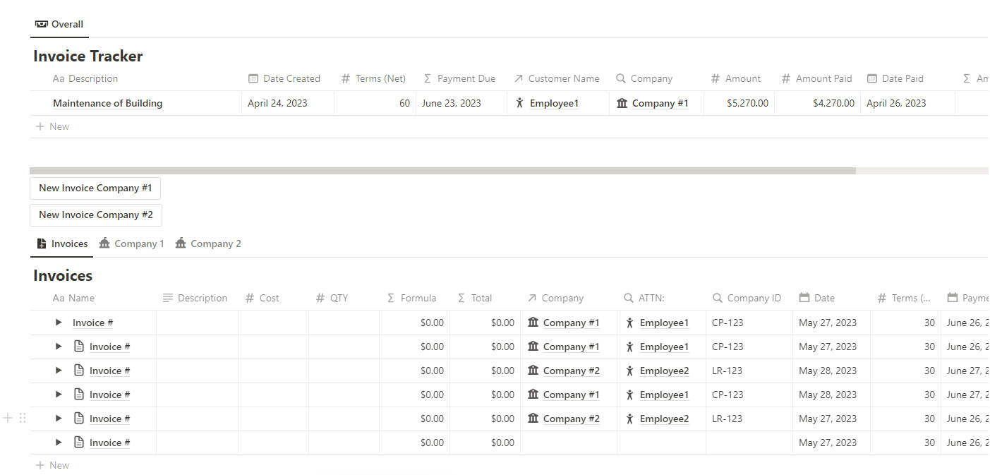This screenshot has width=990, height=475.
Task: Click the page icon of the last Invoice # row
Action: click(79, 443)
